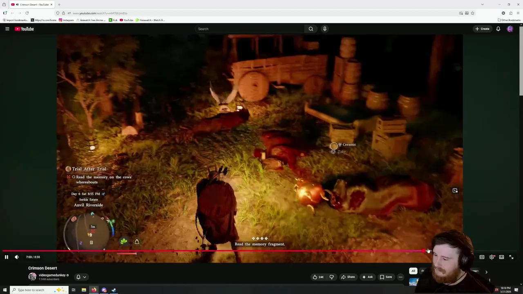Viewport: 523px width, 294px height.
Task: Go back to the previous page
Action: coord(12,13)
